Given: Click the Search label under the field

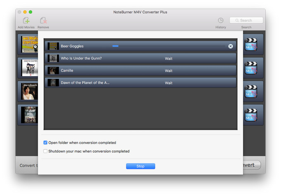Looking at the screenshot, I should point(246,27).
